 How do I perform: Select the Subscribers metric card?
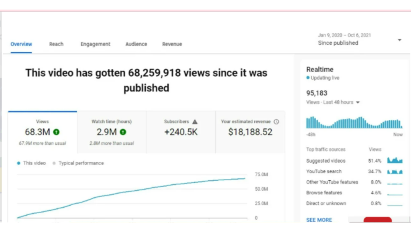click(181, 132)
